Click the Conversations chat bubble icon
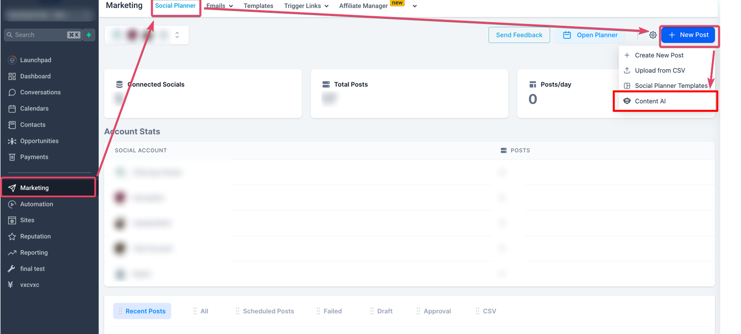 [12, 92]
